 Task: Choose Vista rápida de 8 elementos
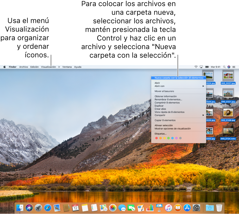(x=179, y=112)
